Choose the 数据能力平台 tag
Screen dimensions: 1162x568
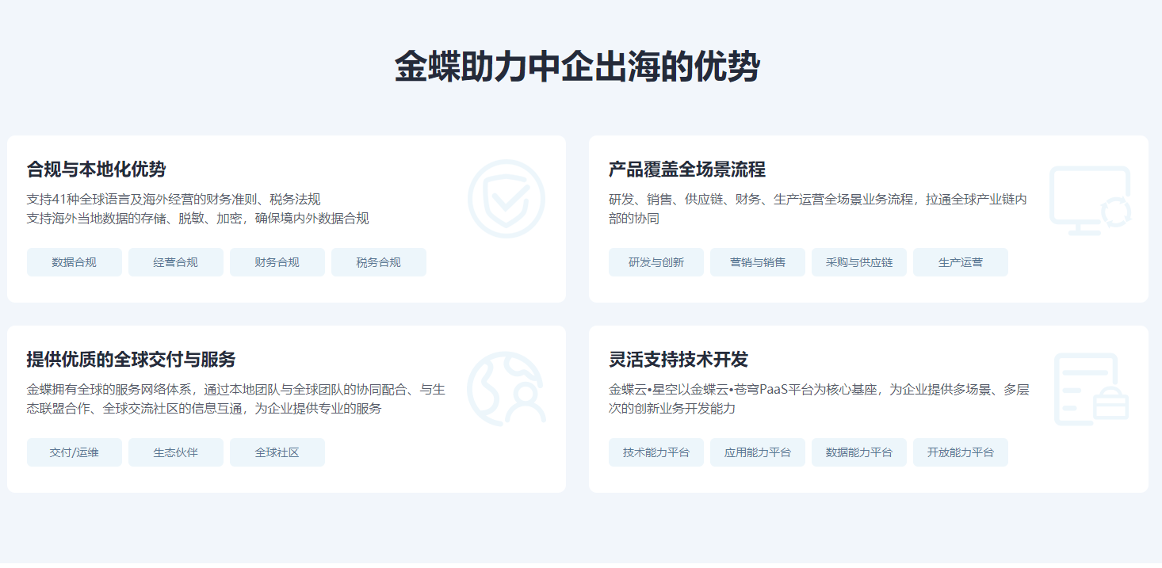(859, 452)
